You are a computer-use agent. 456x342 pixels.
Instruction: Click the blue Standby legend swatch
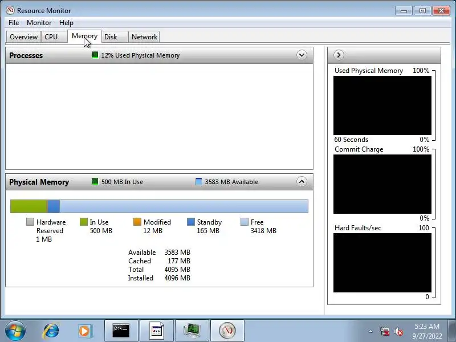pos(191,222)
